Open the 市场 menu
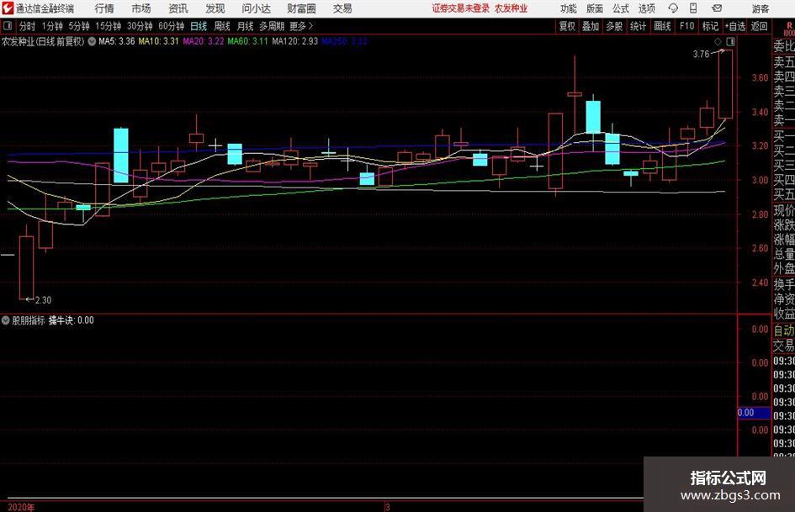Image resolution: width=795 pixels, height=512 pixels. point(141,8)
